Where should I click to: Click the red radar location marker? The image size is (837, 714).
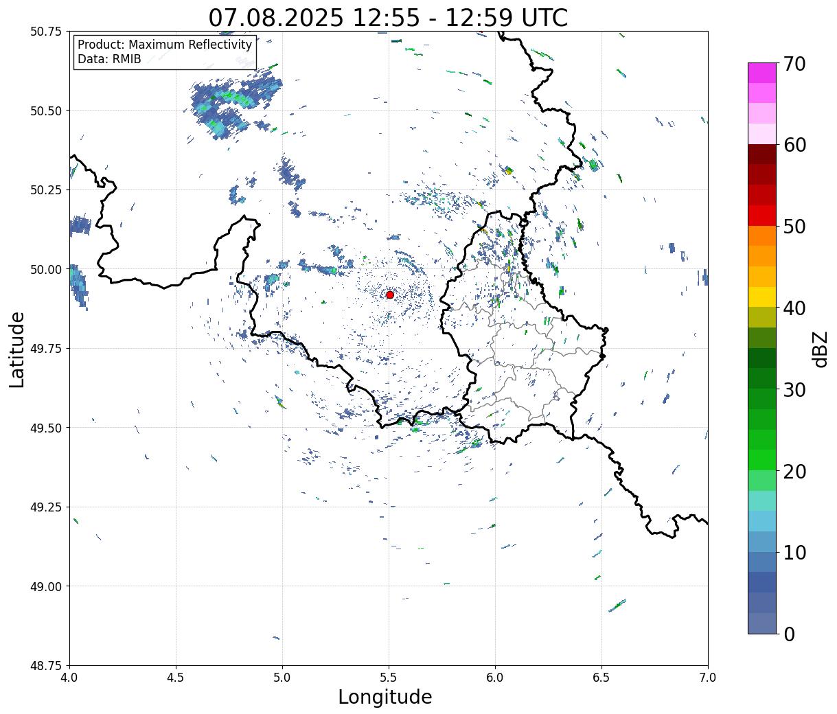point(390,295)
